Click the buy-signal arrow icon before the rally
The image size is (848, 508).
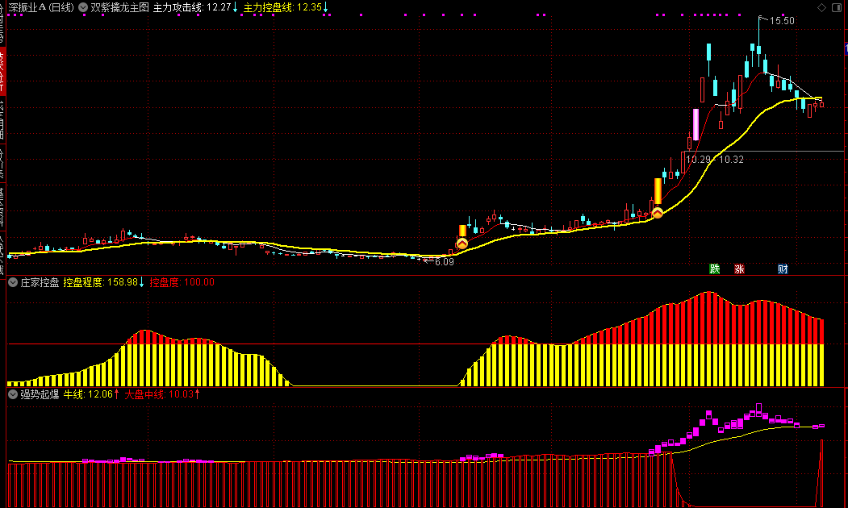pyautogui.click(x=657, y=213)
